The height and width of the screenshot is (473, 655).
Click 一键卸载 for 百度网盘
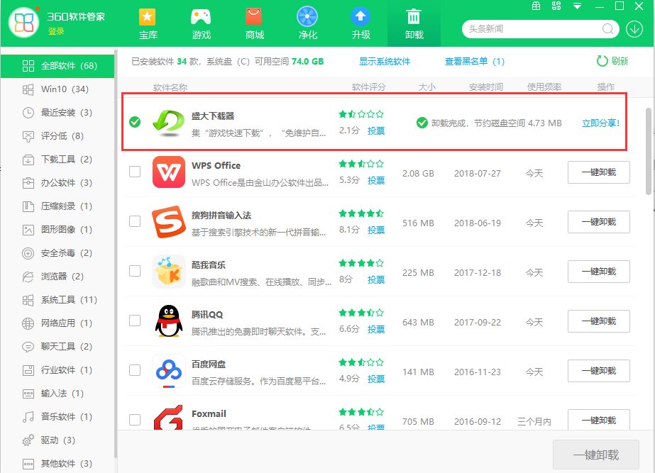click(x=599, y=371)
